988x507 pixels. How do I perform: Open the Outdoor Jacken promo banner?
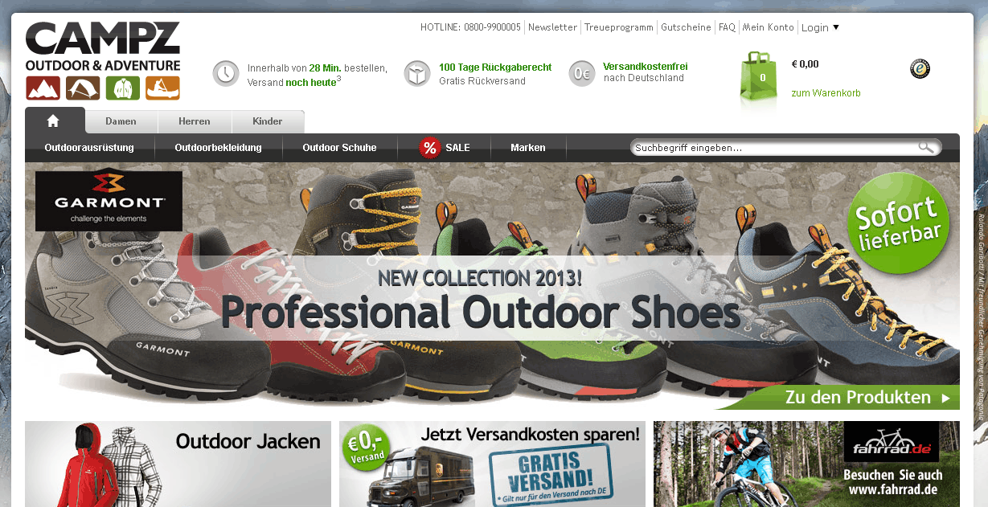click(x=178, y=464)
